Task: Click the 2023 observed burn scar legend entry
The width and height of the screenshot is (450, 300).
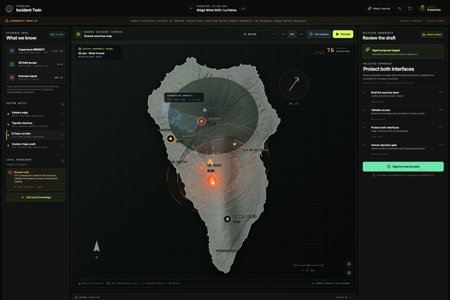Action: pos(122,283)
